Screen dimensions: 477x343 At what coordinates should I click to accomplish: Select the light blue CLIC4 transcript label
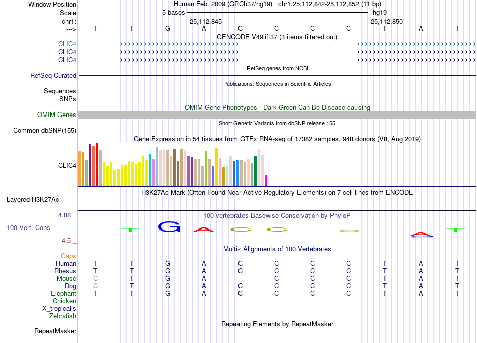click(x=67, y=44)
